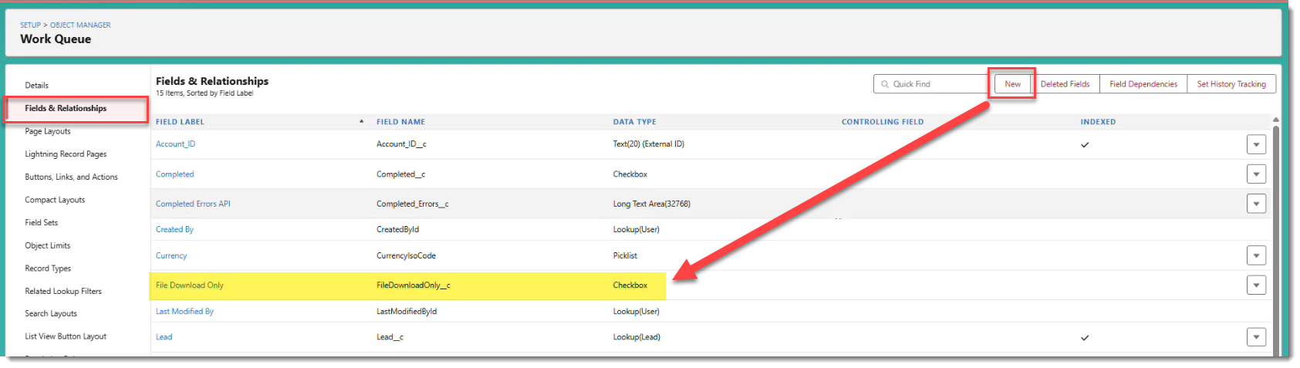Expand the Completed Errors API row menu
Screen dimensions: 1300x368
[1255, 204]
